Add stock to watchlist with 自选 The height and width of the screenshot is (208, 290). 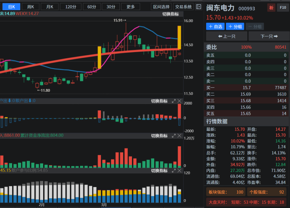(215, 26)
